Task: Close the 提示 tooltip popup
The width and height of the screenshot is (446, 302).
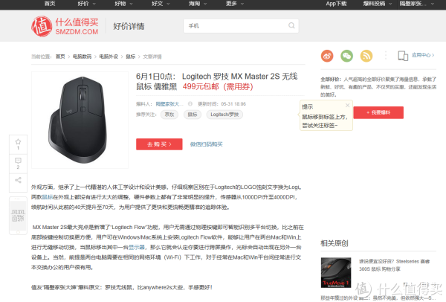Action: [348, 106]
